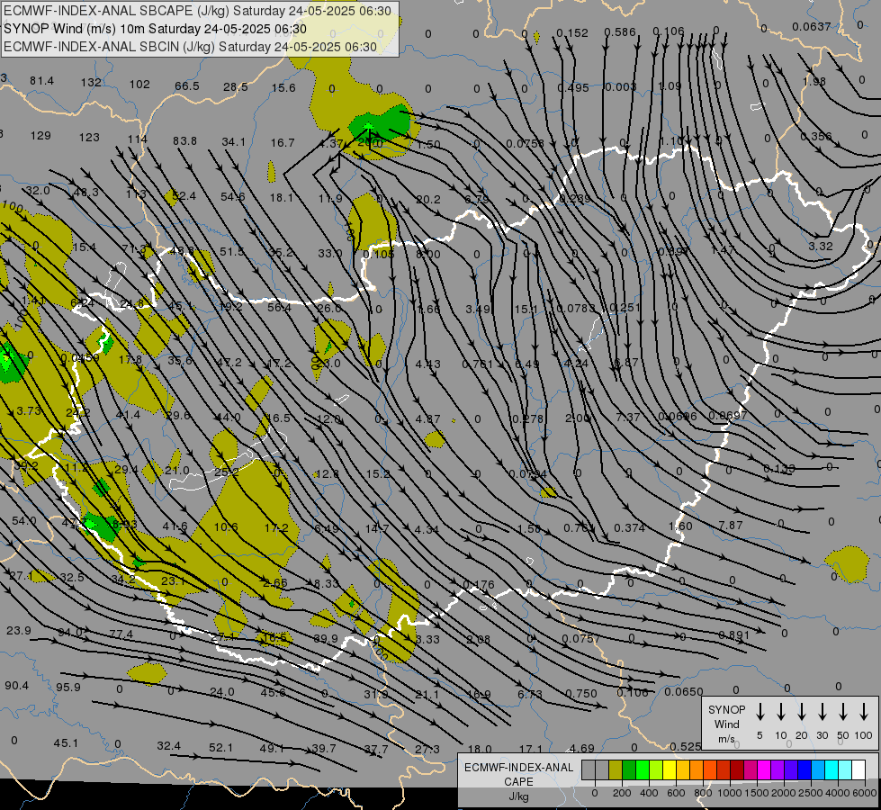Click the map value 3.32

click(x=821, y=247)
